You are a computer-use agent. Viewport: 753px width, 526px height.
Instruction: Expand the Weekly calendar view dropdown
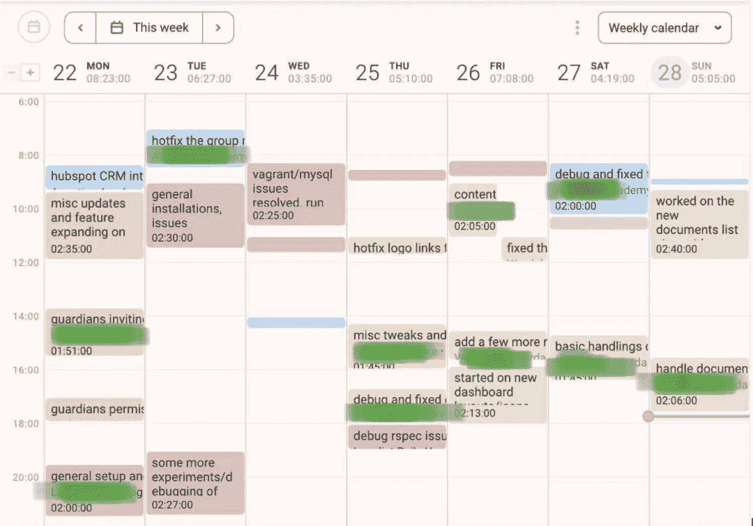point(664,28)
